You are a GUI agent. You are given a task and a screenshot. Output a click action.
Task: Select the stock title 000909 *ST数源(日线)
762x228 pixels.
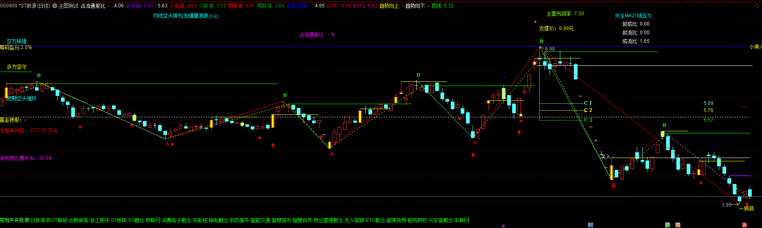click(25, 6)
